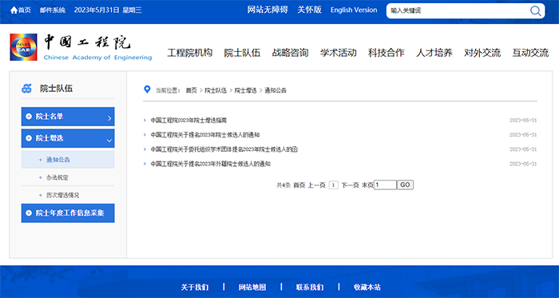Open the 科技合作 menu
This screenshot has height=298, width=559.
(x=387, y=53)
